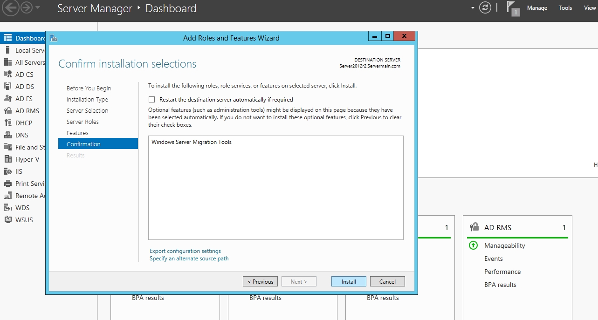Viewport: 598px width, 320px height.
Task: Click the Server2012r2.Servermain.com destination server name
Action: [370, 66]
